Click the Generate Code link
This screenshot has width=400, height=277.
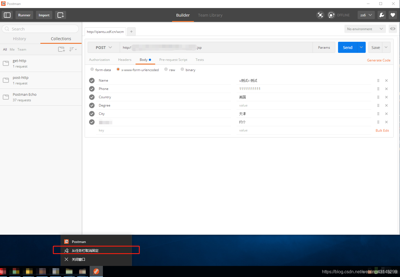coord(379,60)
